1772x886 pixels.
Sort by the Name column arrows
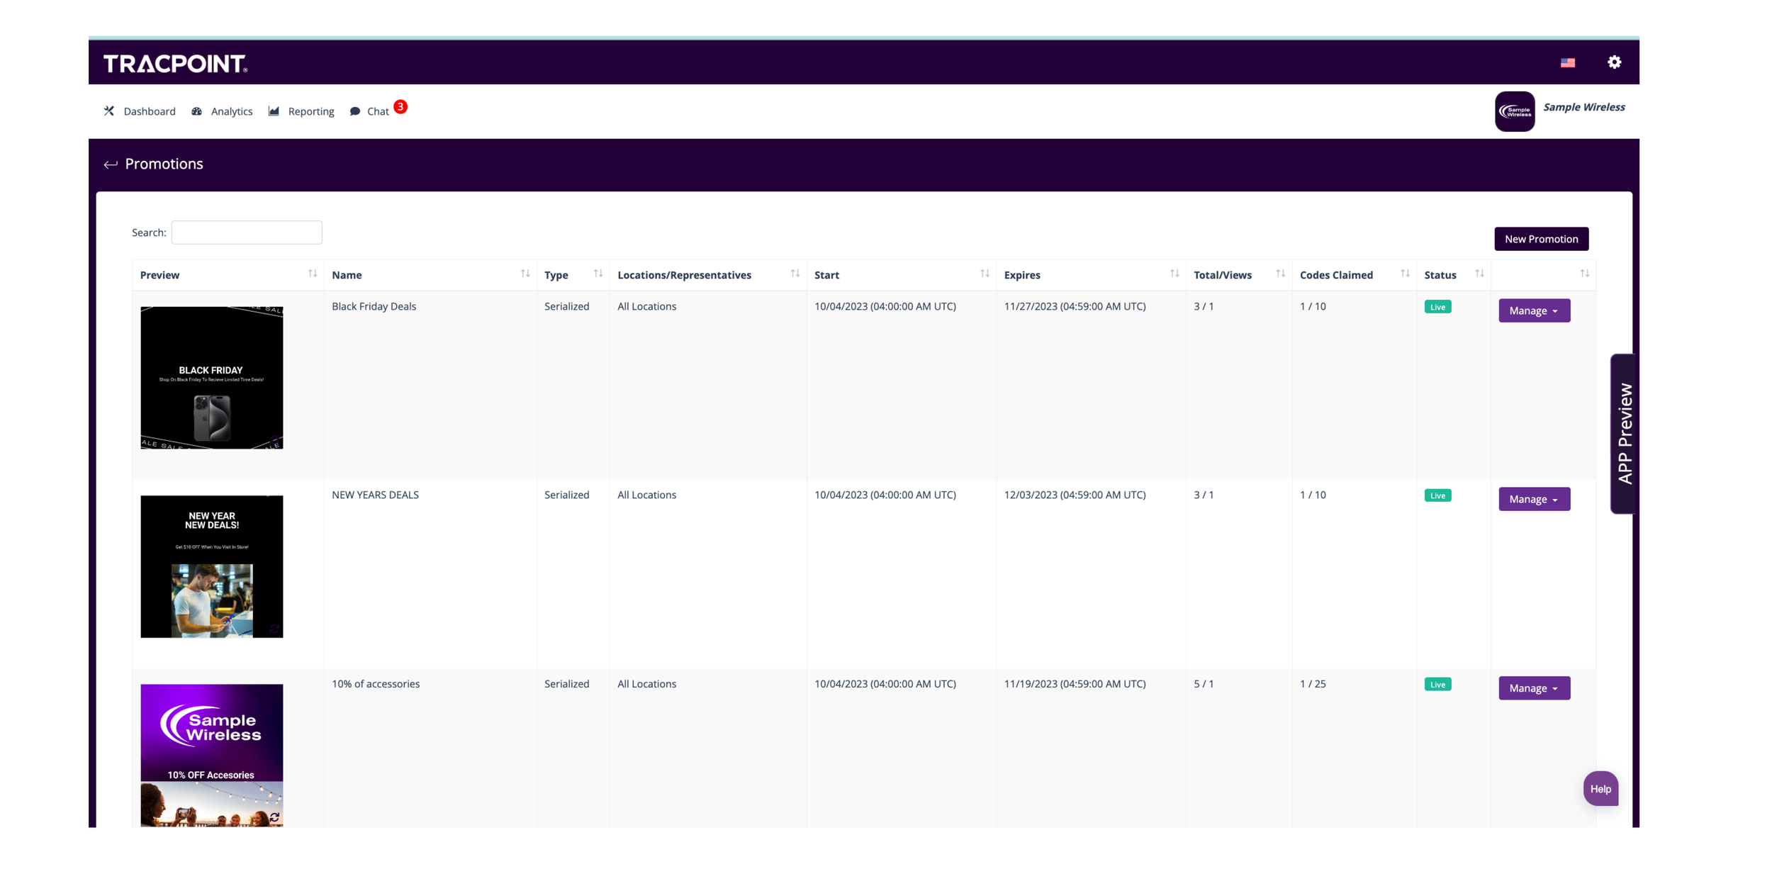(x=525, y=274)
